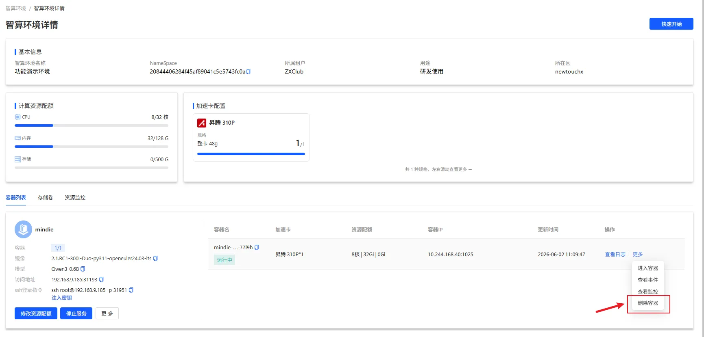Click the 内存 quota icon
This screenshot has width=704, height=337.
click(17, 138)
